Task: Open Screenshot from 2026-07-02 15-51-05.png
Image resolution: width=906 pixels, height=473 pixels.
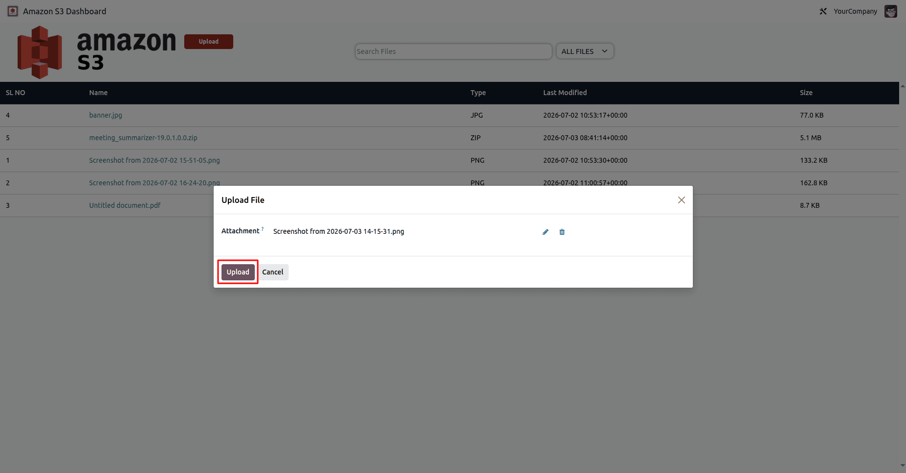Action: tap(154, 160)
